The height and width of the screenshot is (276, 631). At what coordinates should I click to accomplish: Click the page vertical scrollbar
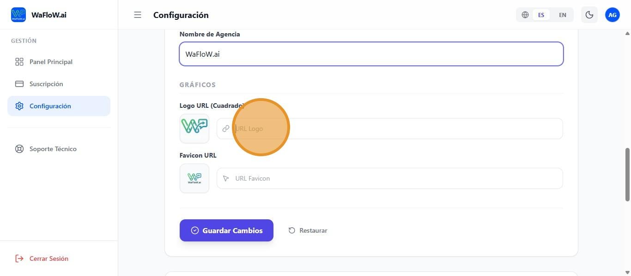coord(627,174)
